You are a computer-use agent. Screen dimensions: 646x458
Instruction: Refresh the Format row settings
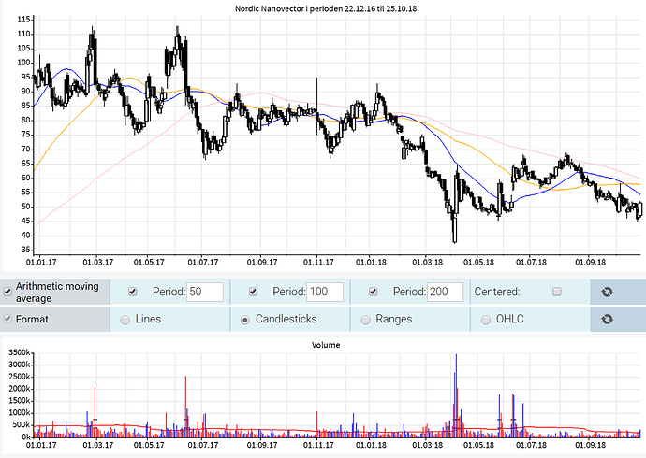click(607, 319)
